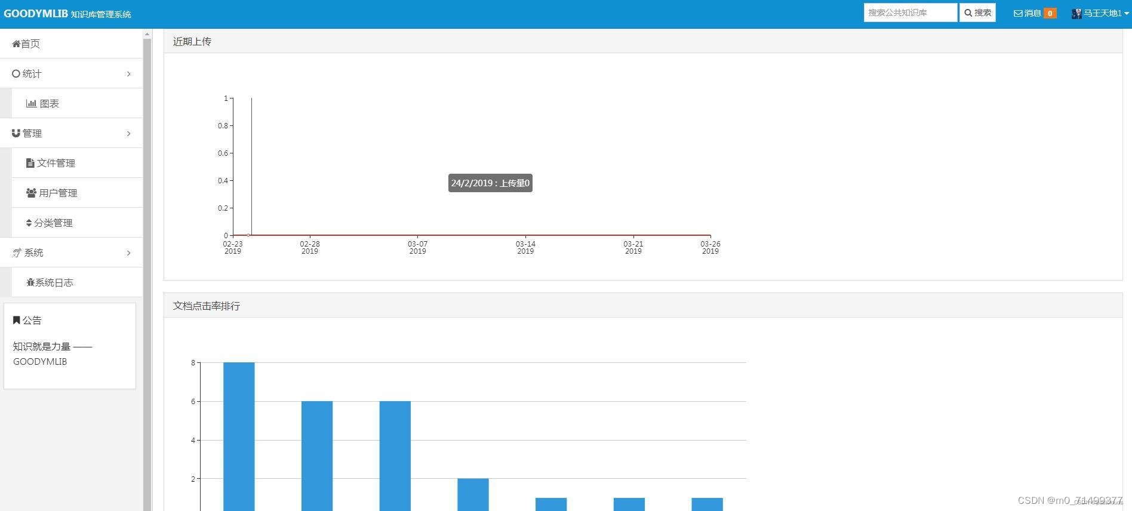Screen dimensions: 1132x511
Task: Open the 马王天地1 user dropdown
Action: click(x=1100, y=13)
